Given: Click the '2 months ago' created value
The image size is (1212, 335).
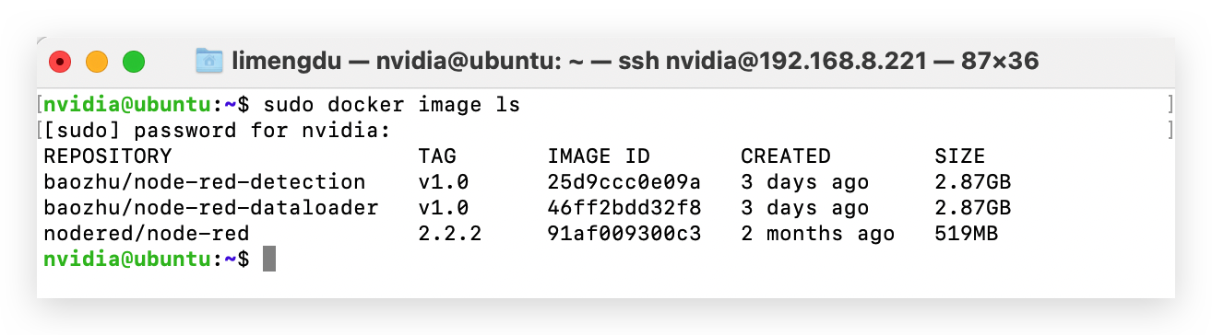Looking at the screenshot, I should pos(818,234).
